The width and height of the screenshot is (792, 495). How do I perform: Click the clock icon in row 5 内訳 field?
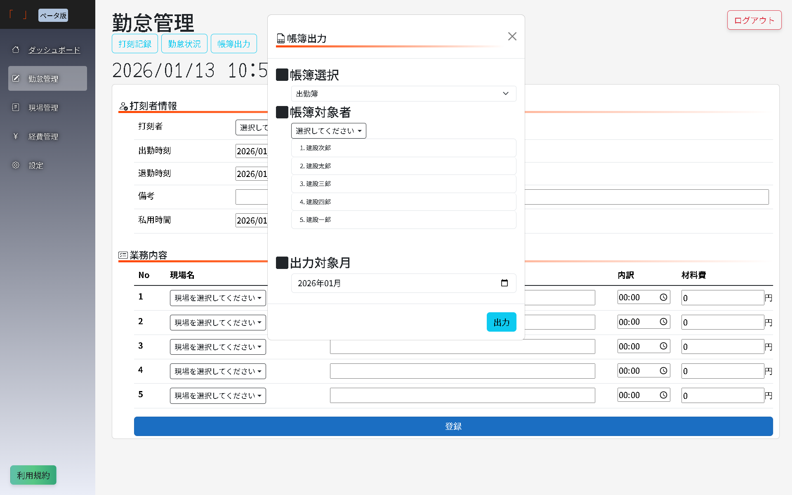(663, 395)
